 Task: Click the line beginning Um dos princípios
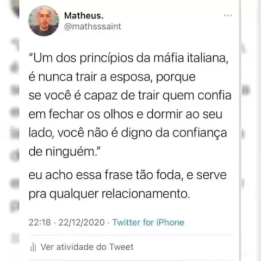click(x=128, y=58)
